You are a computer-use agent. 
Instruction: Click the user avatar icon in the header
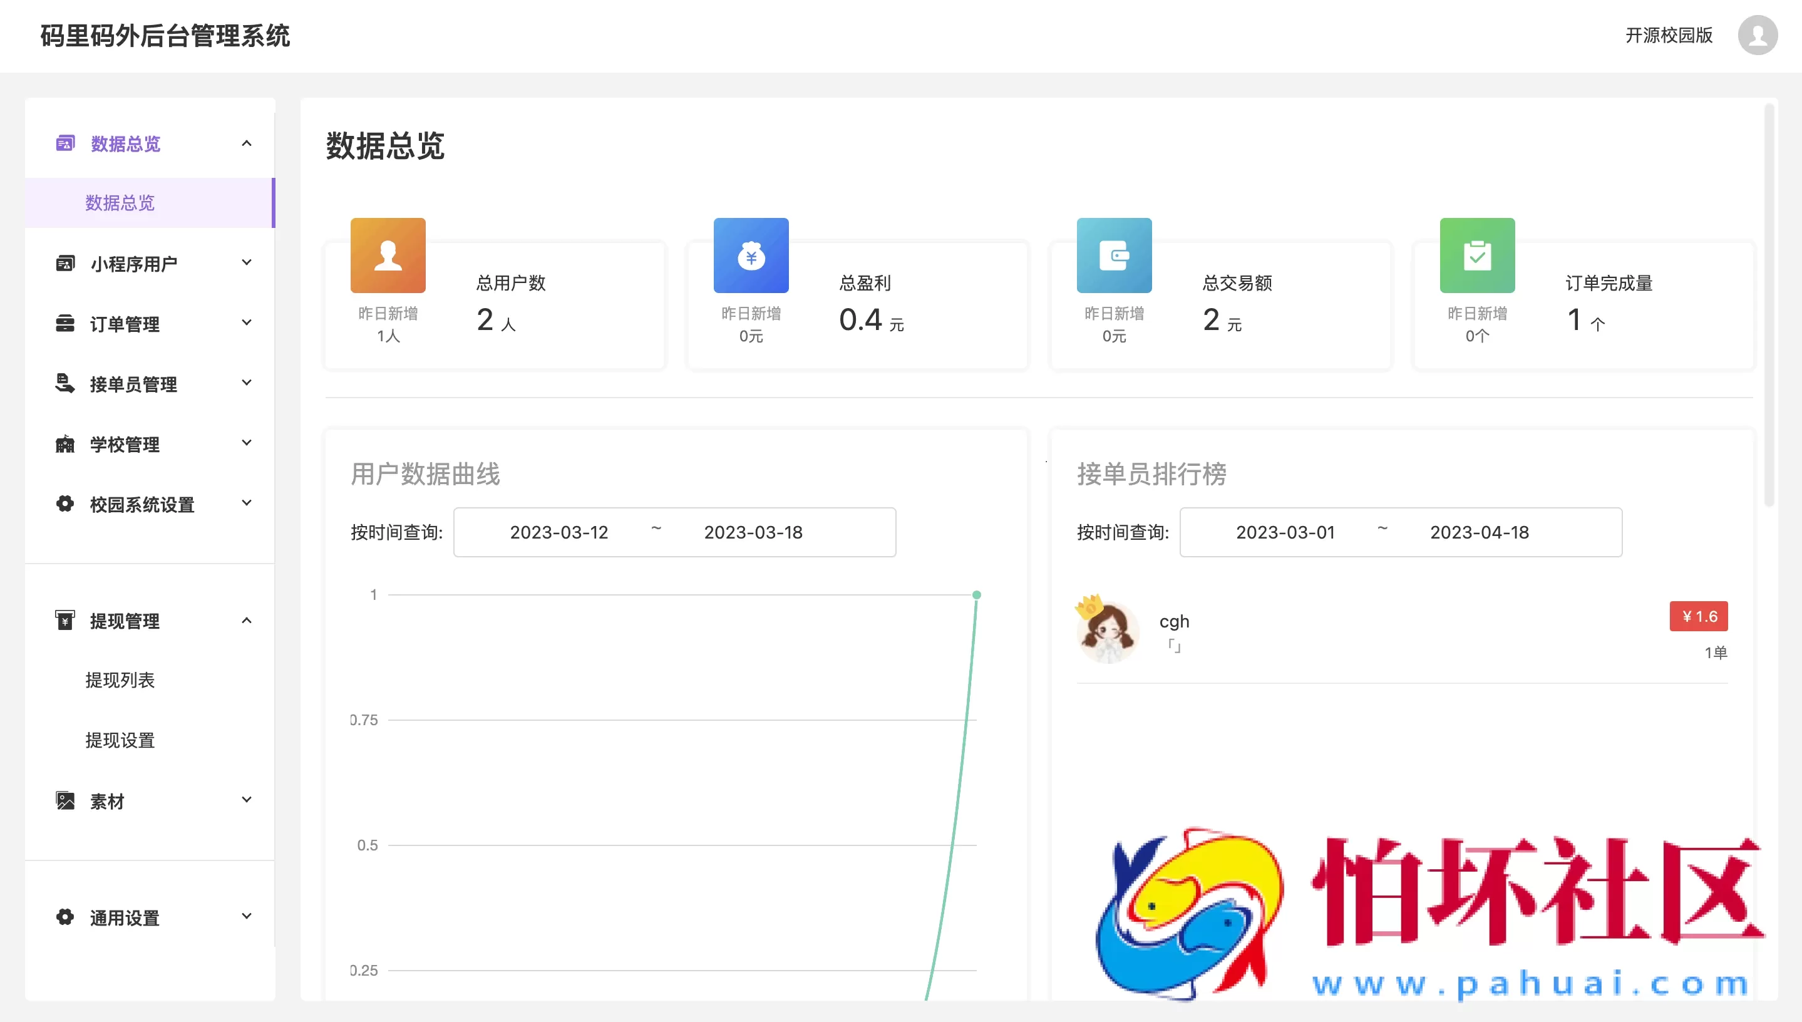coord(1757,35)
